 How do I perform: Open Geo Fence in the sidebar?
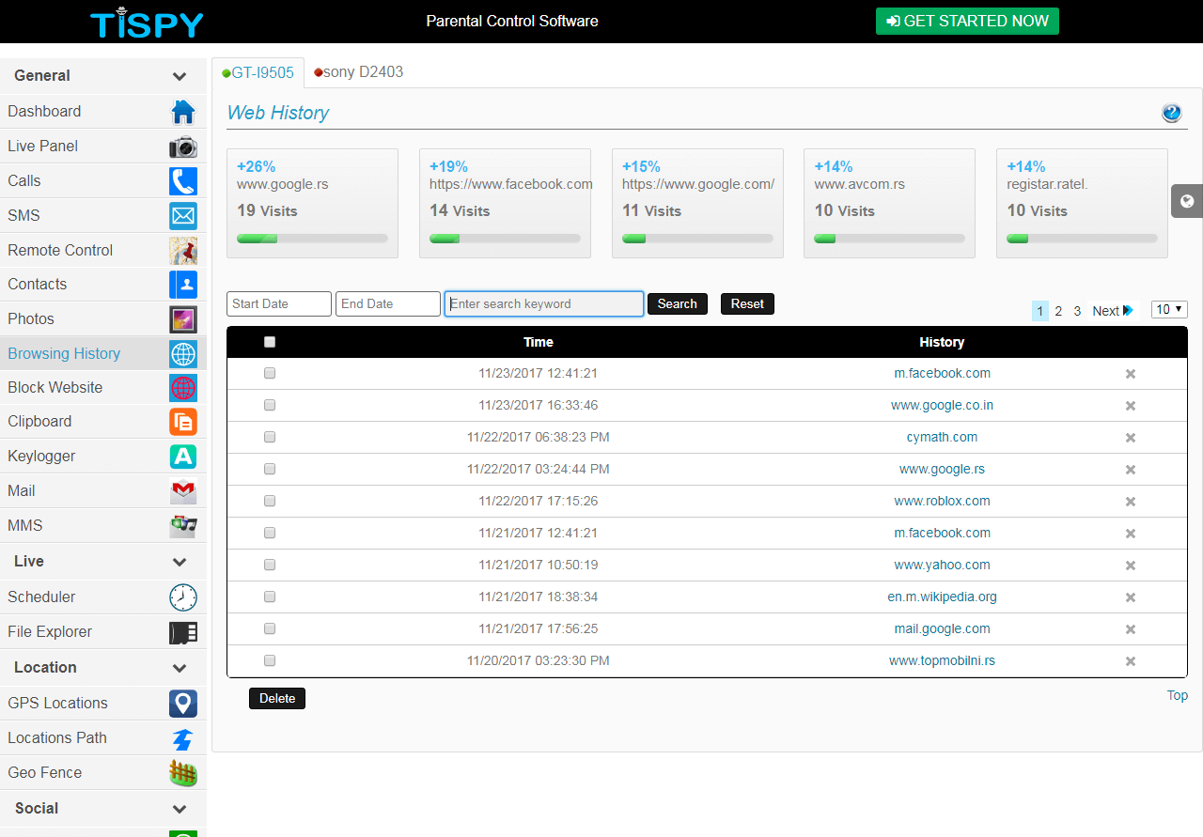click(103, 773)
